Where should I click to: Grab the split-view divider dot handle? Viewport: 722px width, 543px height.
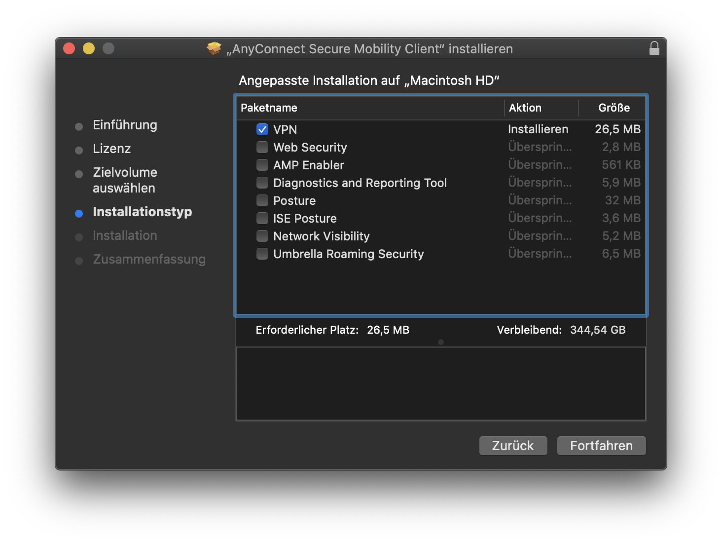click(x=441, y=342)
